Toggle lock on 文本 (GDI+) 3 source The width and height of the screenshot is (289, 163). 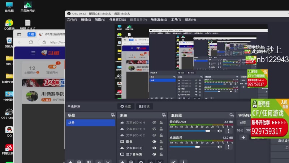[161, 129]
